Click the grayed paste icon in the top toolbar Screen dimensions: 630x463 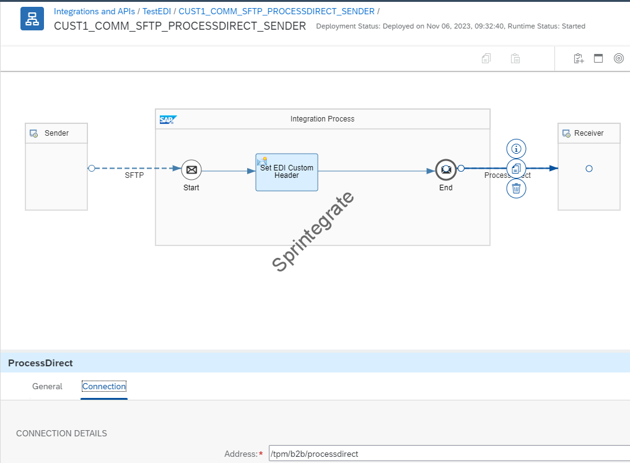[515, 58]
